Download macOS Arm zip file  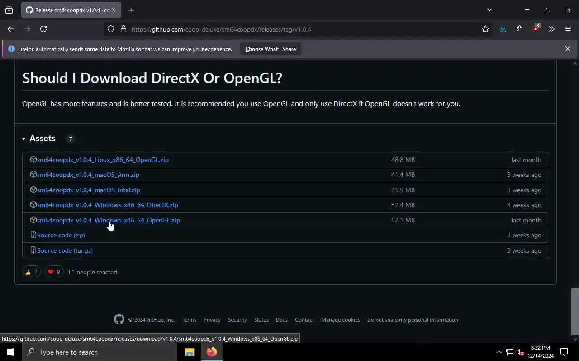[x=88, y=175]
